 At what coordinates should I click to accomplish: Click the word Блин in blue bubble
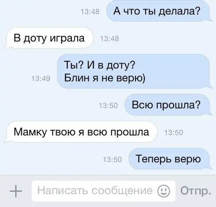tap(77, 78)
